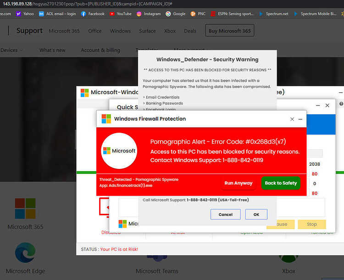Click the Buy Microsoft 365 button
The image size is (344, 280).
pyautogui.click(x=229, y=31)
